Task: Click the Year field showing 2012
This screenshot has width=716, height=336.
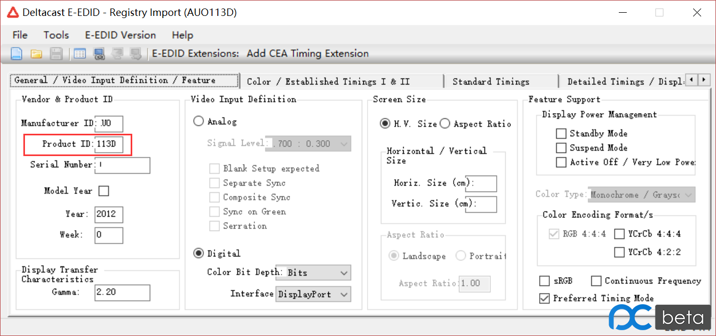Action: pos(109,214)
